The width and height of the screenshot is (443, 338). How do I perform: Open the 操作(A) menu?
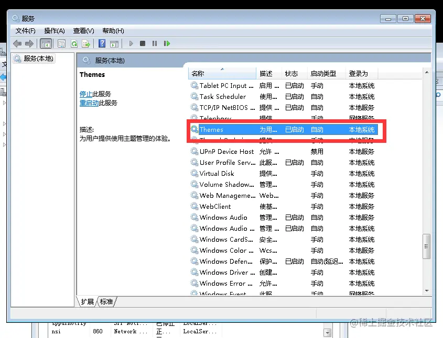tap(55, 31)
